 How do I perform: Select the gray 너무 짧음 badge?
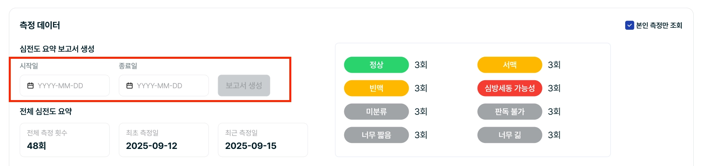click(376, 135)
